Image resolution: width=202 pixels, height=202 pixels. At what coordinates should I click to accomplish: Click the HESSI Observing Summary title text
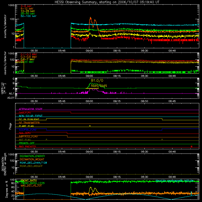coord(107,2)
